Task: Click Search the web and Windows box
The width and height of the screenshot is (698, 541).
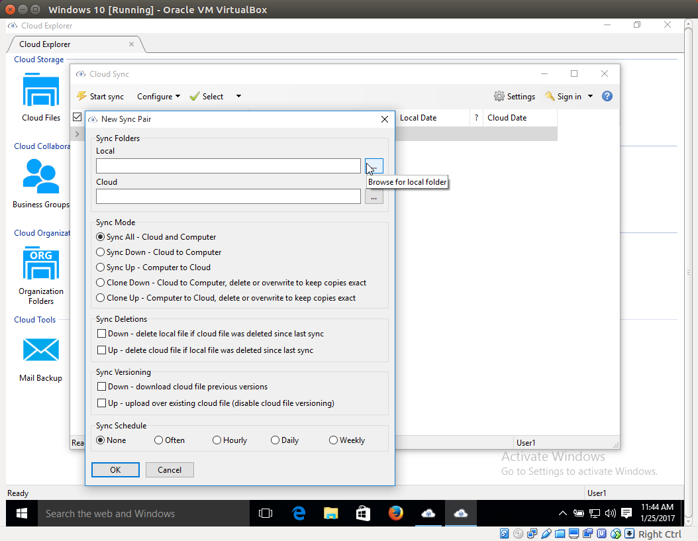Action: pyautogui.click(x=143, y=513)
